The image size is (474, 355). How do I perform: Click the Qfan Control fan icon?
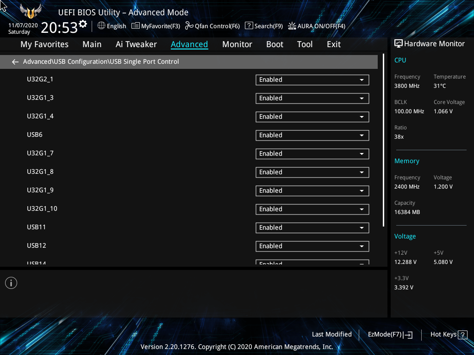click(189, 26)
